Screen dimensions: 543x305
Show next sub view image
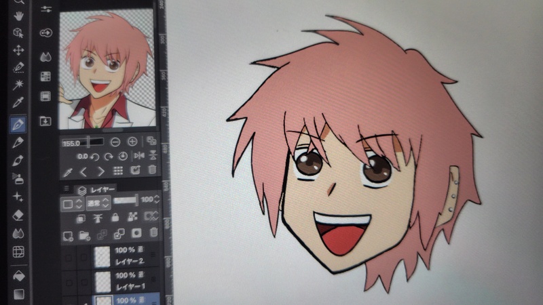click(100, 171)
